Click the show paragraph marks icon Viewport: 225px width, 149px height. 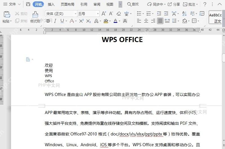click(192, 14)
